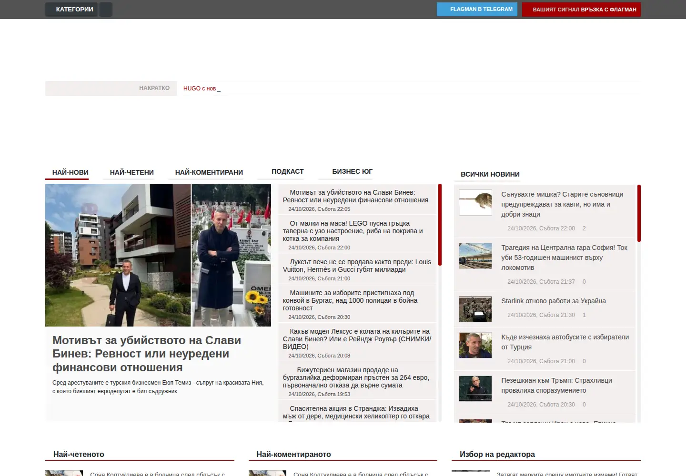The width and height of the screenshot is (686, 476).
Task: Click the timestamp '24/10/2026, Събота 20:08'
Action: [319, 356]
